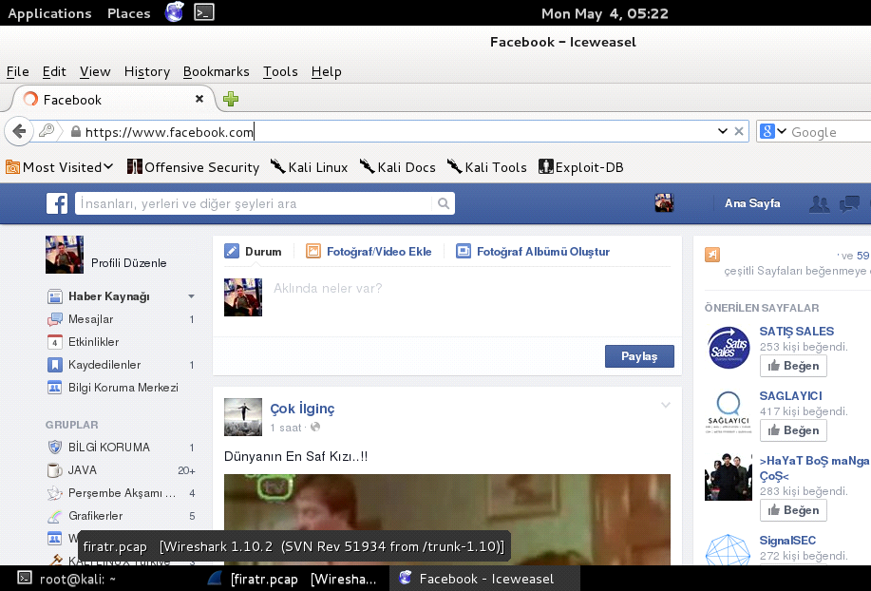Select Fotoğraf Albümü Oluştur
Image resolution: width=871 pixels, height=591 pixels.
coord(533,252)
